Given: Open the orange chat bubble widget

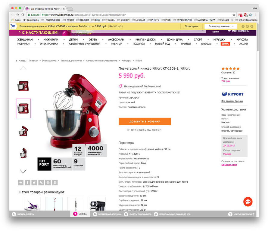Looking at the screenshot, I should (x=248, y=202).
